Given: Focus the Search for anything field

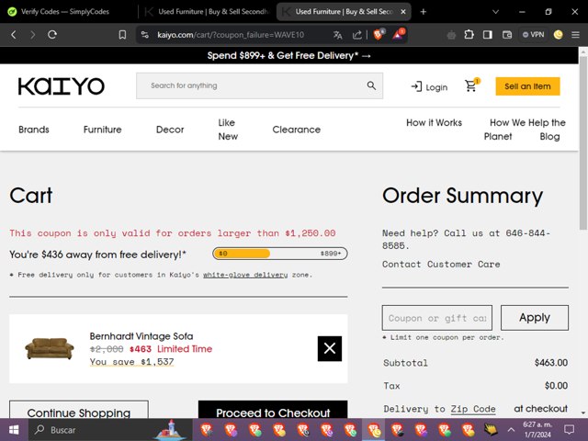Looking at the screenshot, I should click(259, 85).
